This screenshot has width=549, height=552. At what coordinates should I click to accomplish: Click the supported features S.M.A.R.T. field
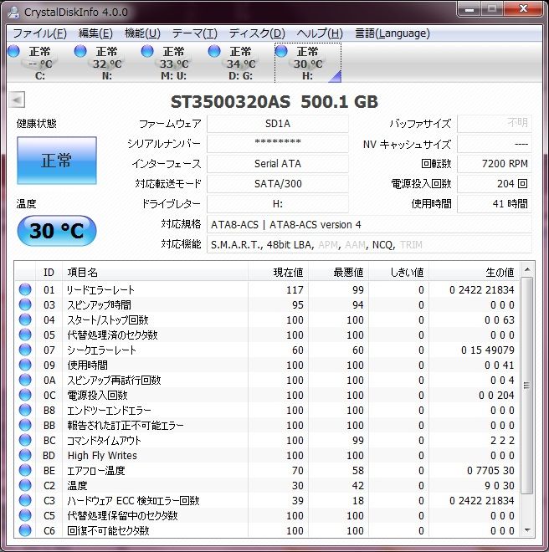tap(369, 244)
